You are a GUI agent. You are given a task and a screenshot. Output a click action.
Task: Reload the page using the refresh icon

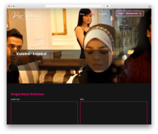(103, 6)
